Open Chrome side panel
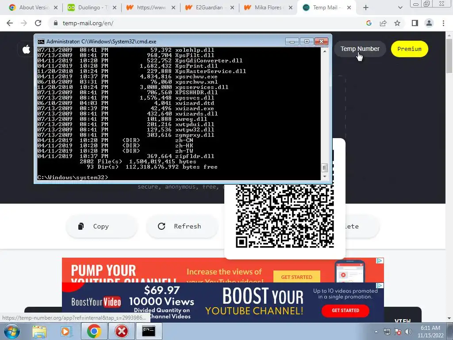This screenshot has width=453, height=340. coord(415,23)
